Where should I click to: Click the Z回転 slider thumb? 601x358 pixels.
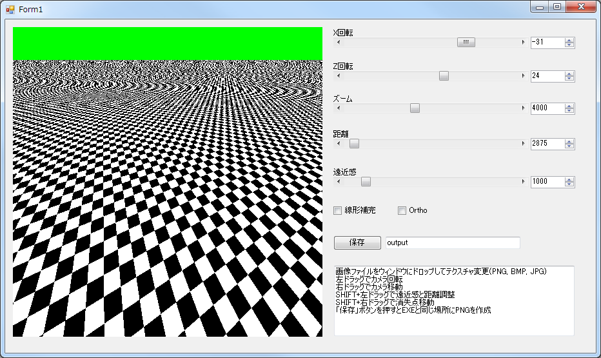444,76
